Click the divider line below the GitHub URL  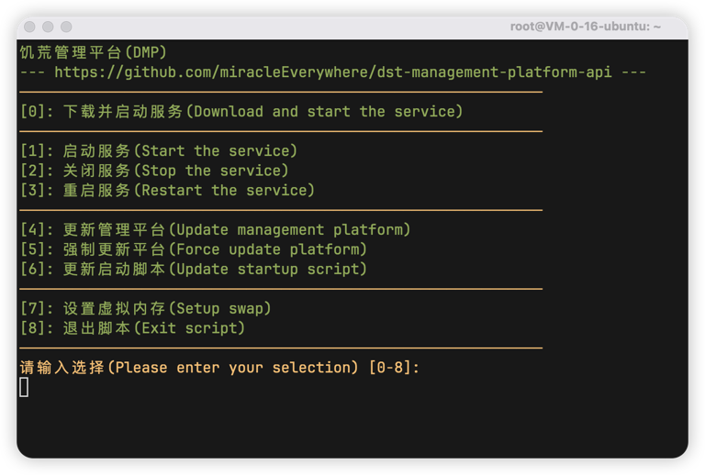(x=280, y=92)
